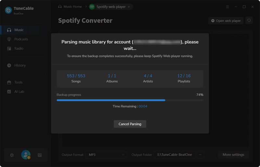Click the backup progress bar

[x=130, y=100]
